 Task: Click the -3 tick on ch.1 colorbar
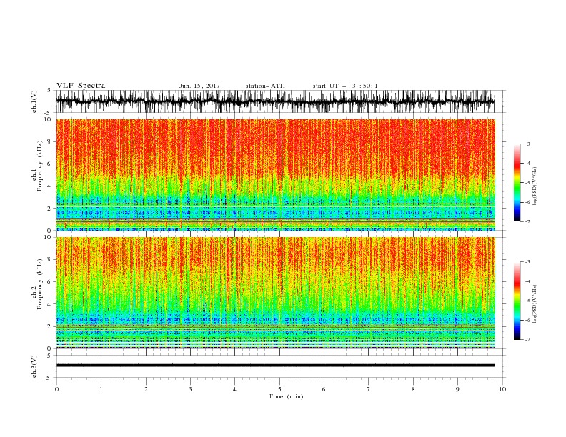point(527,144)
